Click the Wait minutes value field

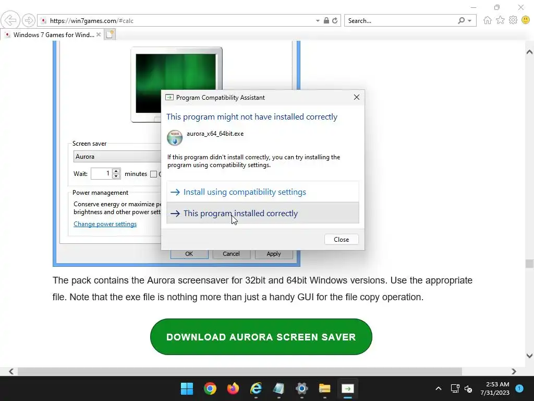[x=102, y=173]
